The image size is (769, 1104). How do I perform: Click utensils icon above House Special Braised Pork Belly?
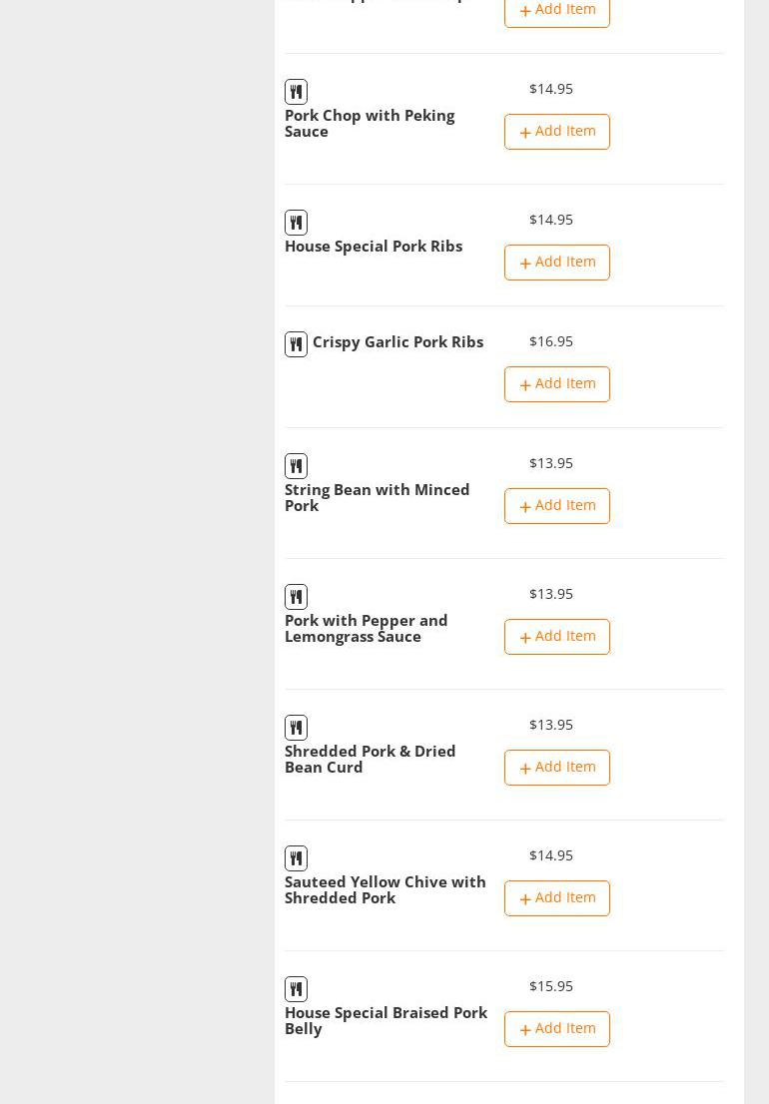click(296, 989)
